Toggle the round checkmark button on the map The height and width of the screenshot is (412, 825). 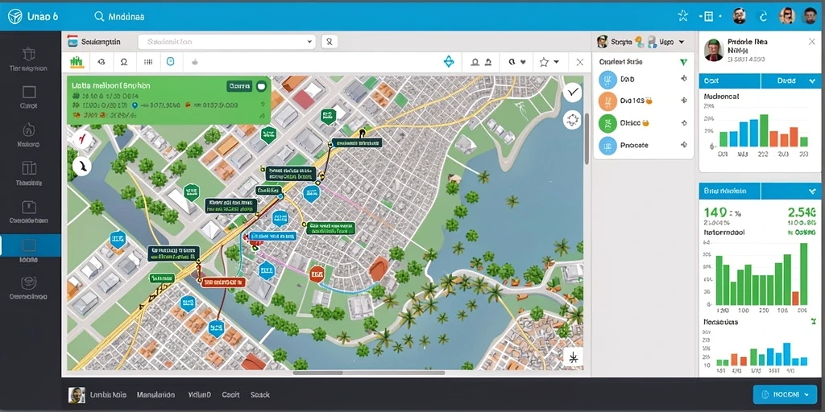tap(573, 93)
